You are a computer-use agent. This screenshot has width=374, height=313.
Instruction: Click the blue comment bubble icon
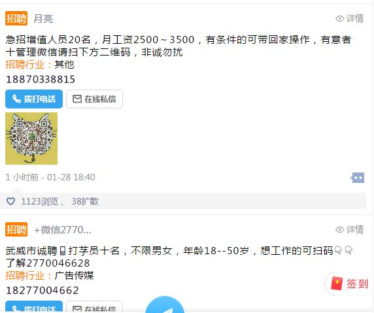tap(357, 178)
